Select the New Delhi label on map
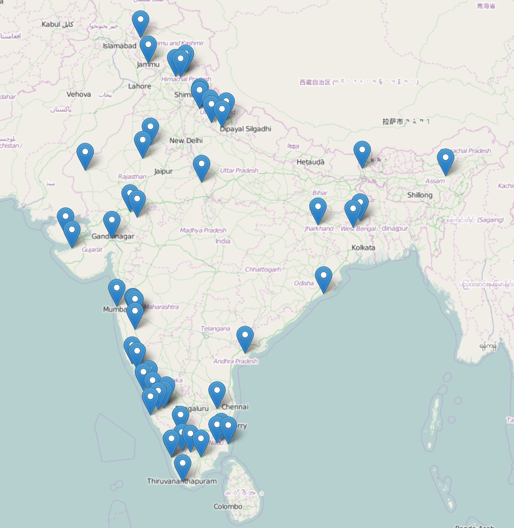Viewport: 514px width, 528px height. (x=186, y=141)
